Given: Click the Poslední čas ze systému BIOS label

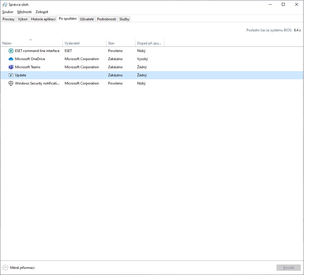Looking at the screenshot, I should tap(269, 30).
